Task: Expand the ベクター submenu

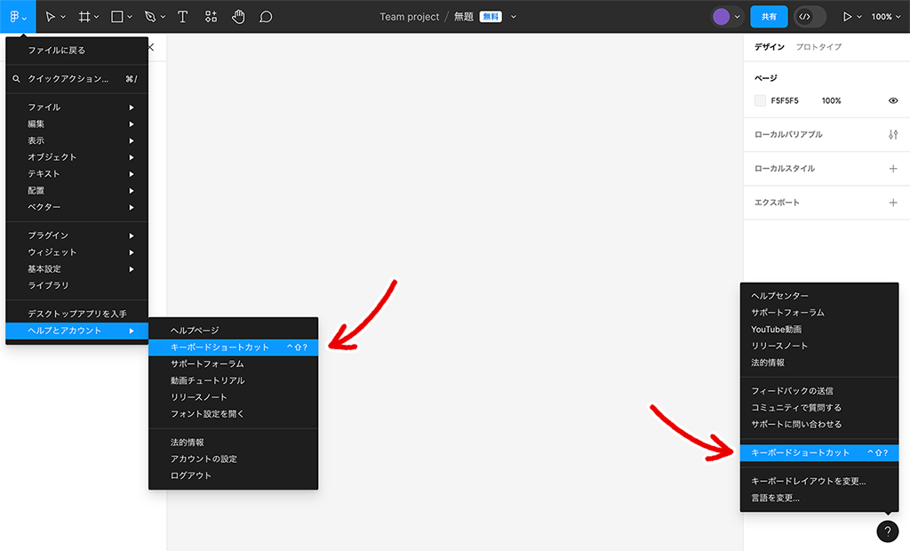Action: point(76,207)
